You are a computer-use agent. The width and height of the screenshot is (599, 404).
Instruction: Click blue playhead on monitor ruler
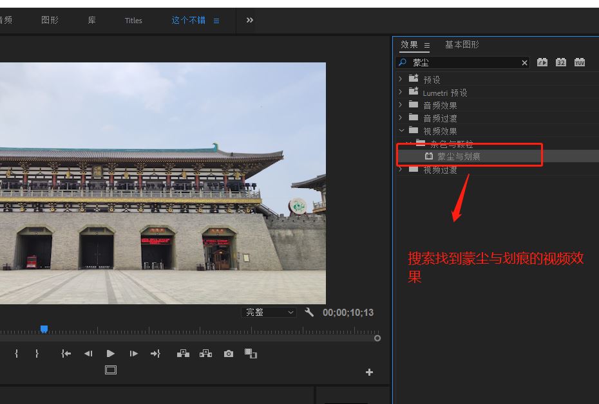pyautogui.click(x=44, y=329)
